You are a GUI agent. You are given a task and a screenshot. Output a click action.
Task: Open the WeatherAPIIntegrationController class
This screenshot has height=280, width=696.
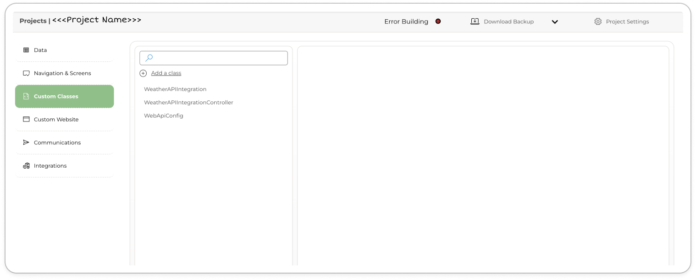188,103
